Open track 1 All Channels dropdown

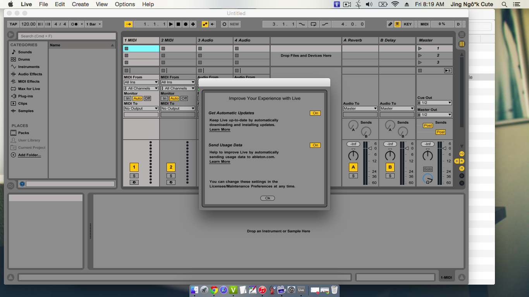[x=141, y=88]
